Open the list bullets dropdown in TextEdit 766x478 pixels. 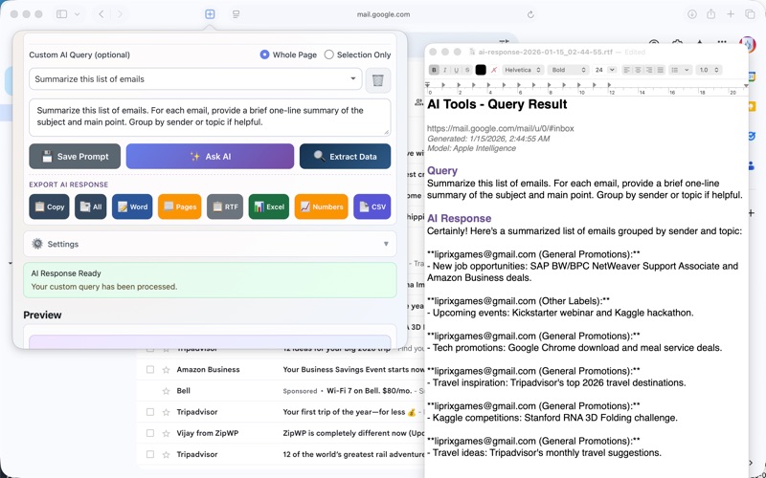pyautogui.click(x=680, y=70)
